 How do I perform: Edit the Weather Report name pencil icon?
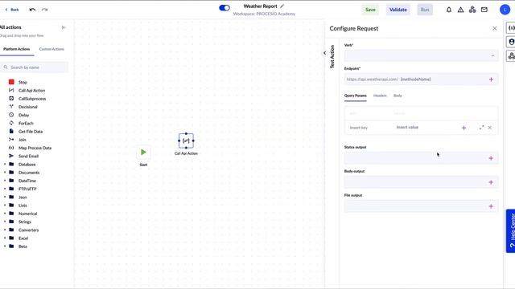(282, 6)
